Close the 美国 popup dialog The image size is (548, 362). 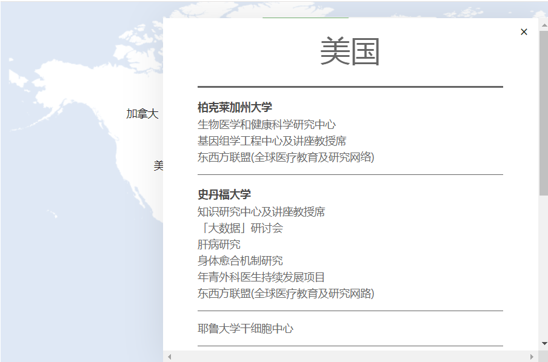524,31
